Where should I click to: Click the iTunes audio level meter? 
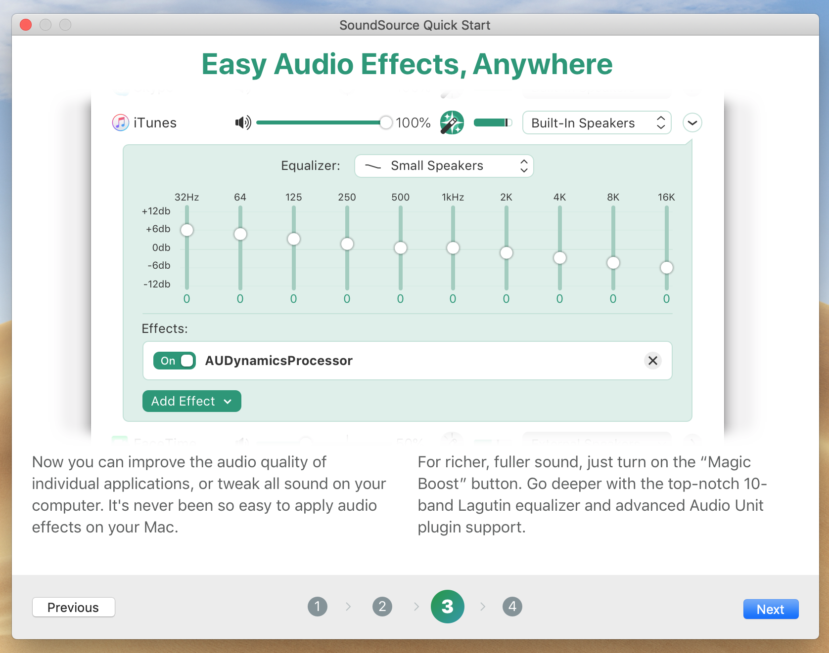point(492,122)
